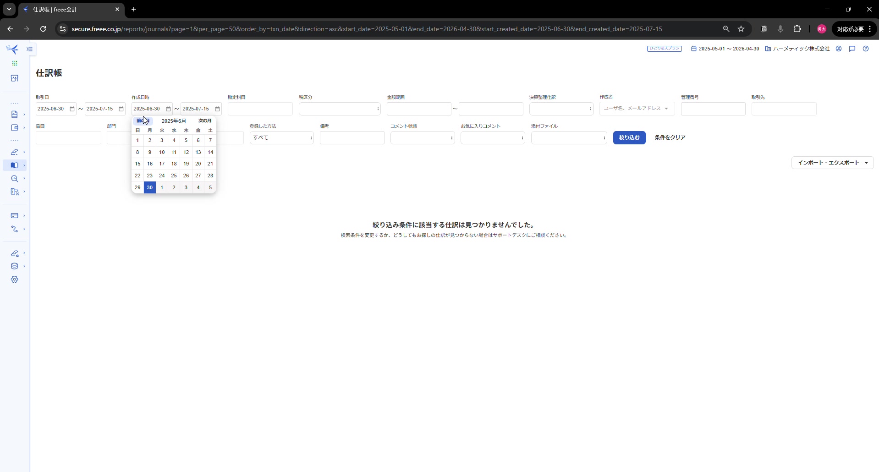Open the chat message icon in header

[852, 49]
